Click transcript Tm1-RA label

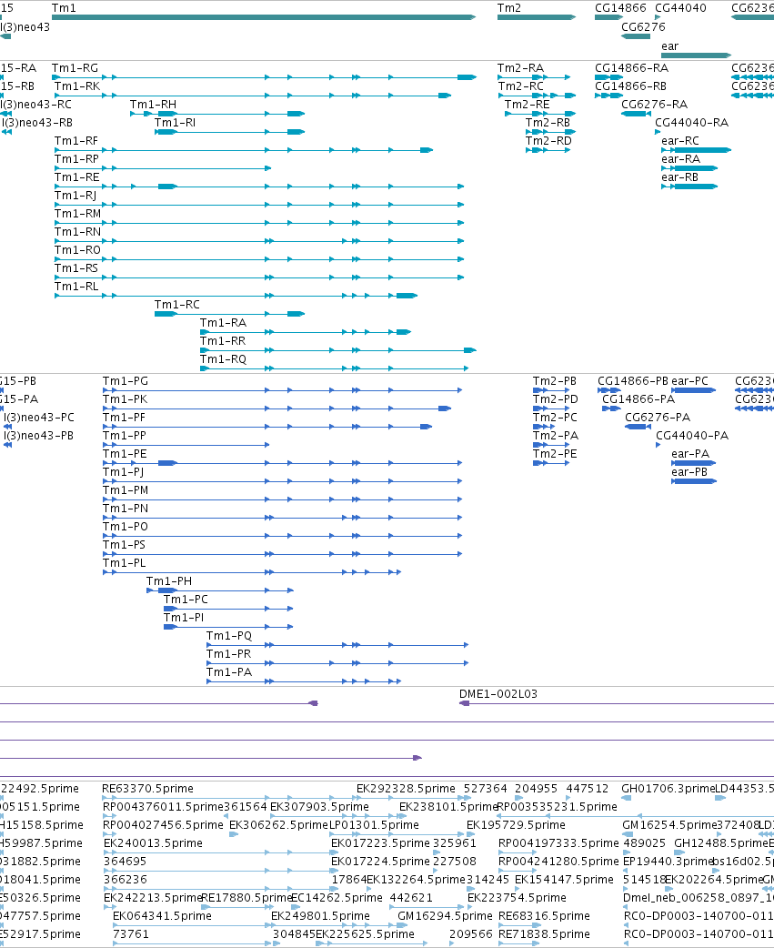point(224,322)
